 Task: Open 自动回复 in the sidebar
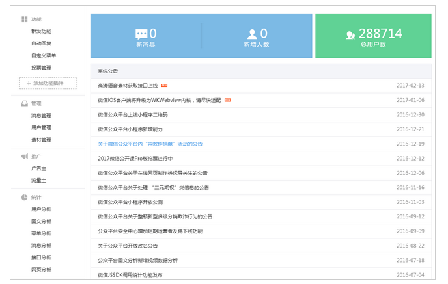(41, 44)
